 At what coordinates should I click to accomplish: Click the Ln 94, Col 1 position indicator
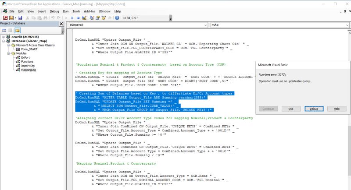click(x=130, y=18)
